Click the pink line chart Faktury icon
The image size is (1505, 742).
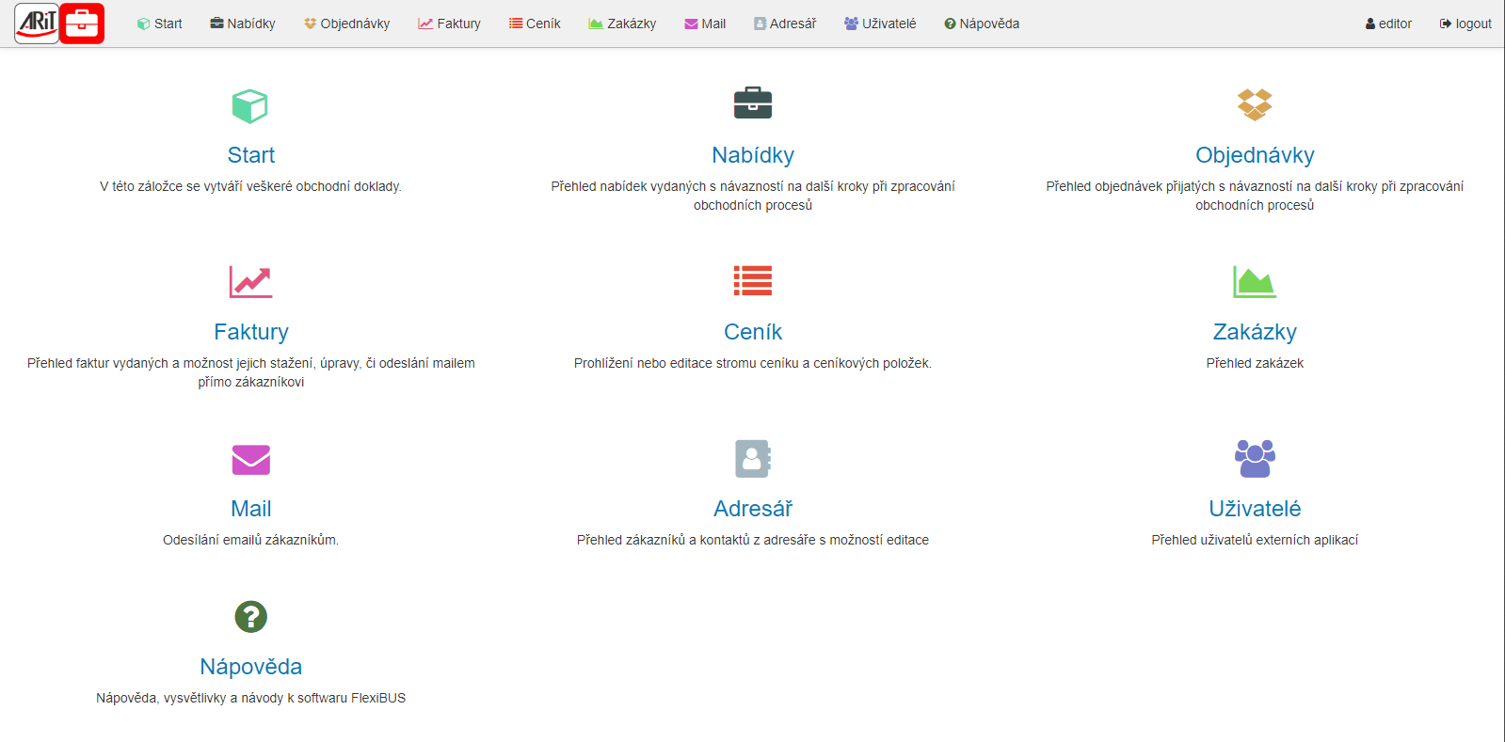point(250,281)
